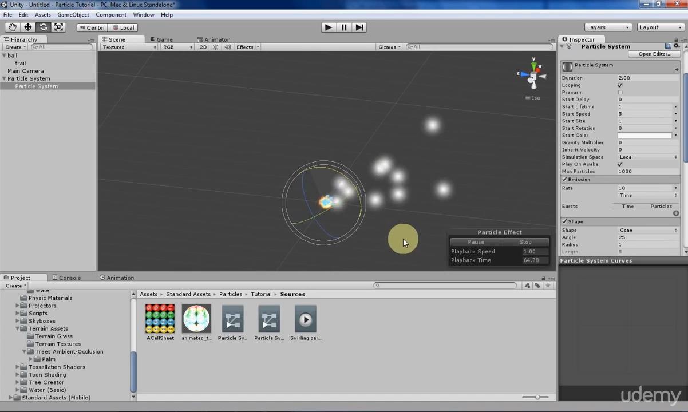Open the RGB render mode dropdown

point(178,47)
